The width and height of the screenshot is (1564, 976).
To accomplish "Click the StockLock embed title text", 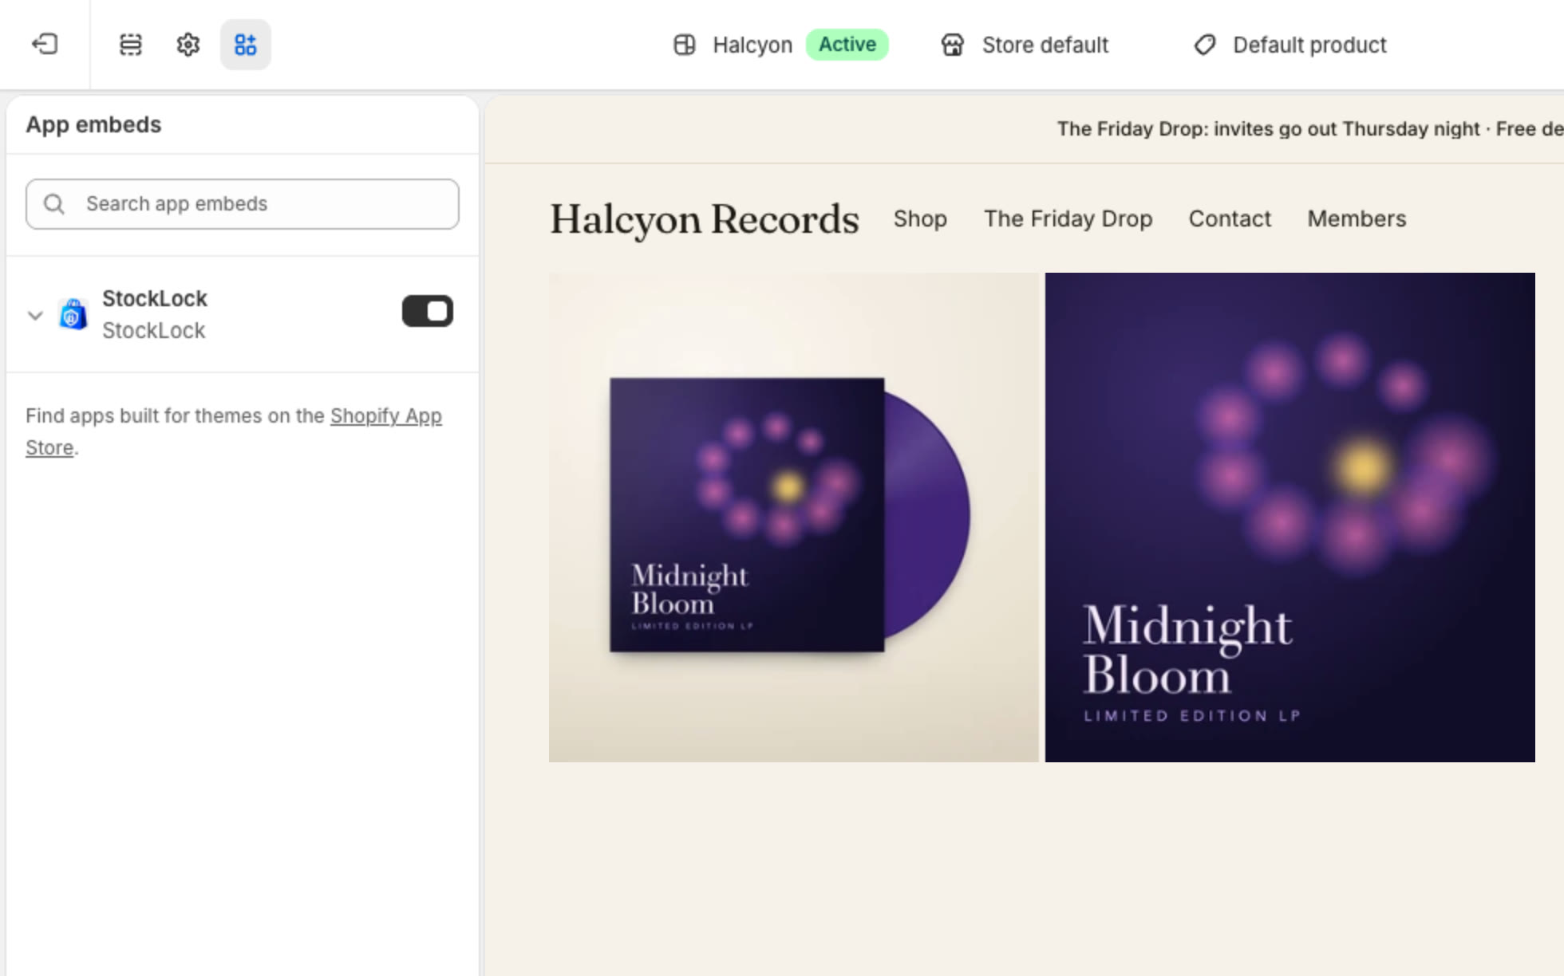I will coord(155,298).
